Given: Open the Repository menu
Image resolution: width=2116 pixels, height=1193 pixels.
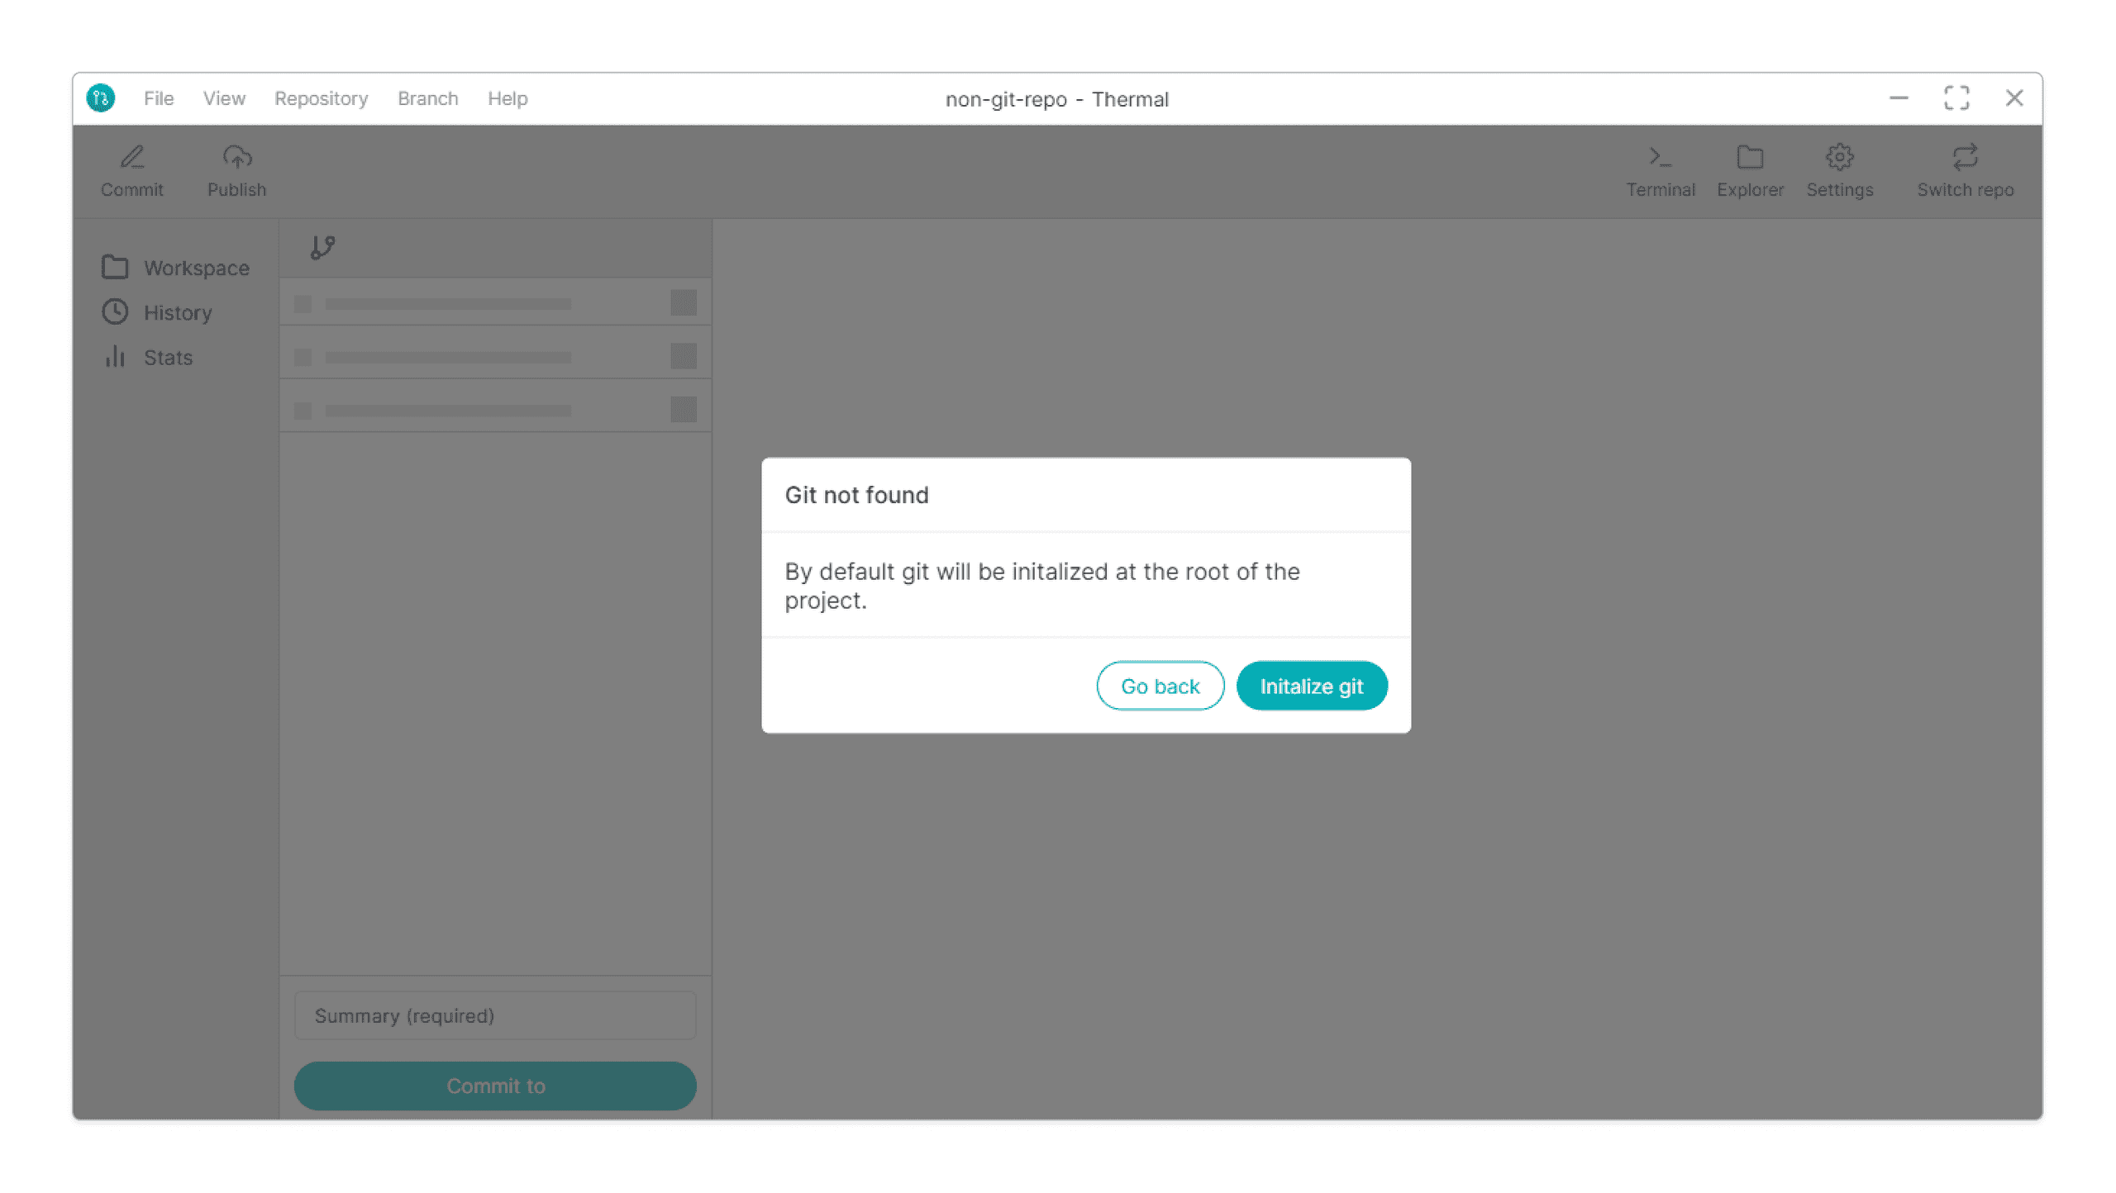Looking at the screenshot, I should pyautogui.click(x=322, y=97).
